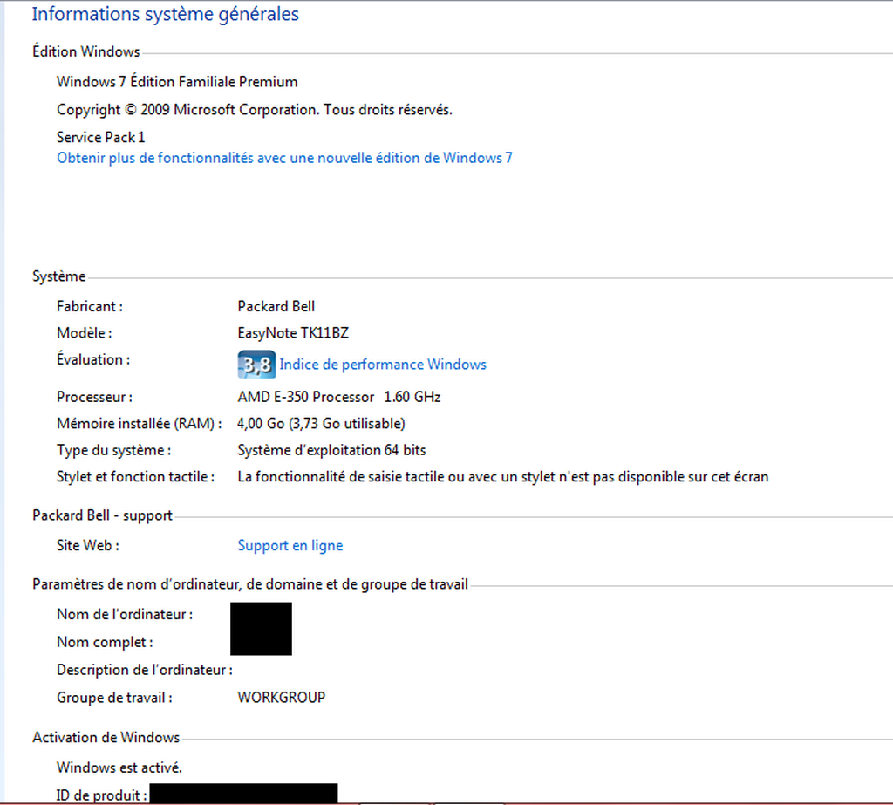The height and width of the screenshot is (805, 893).
Task: Click the Windows est activé text
Action: pos(119,768)
